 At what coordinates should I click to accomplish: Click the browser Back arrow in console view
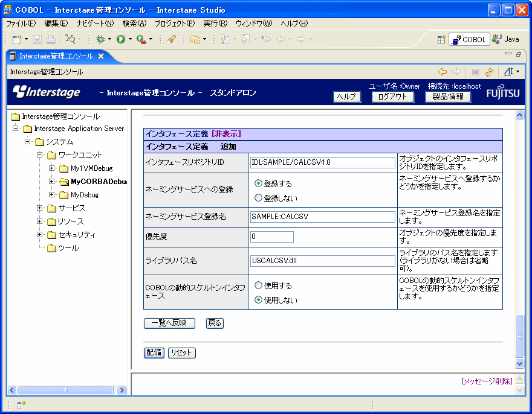[443, 72]
